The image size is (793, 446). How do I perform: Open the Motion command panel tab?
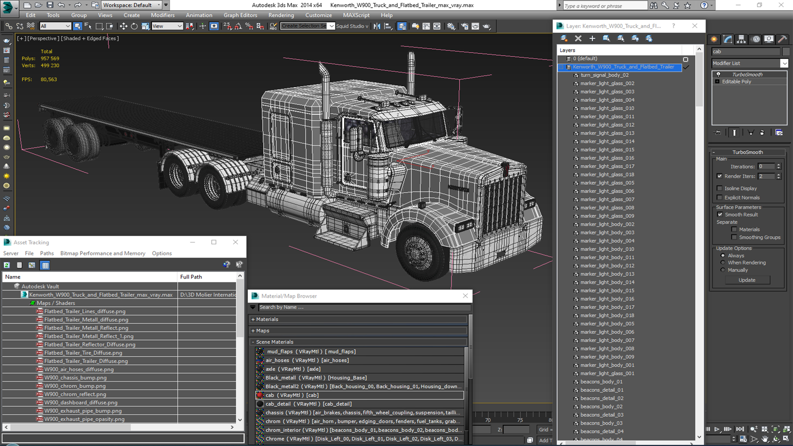pos(755,39)
